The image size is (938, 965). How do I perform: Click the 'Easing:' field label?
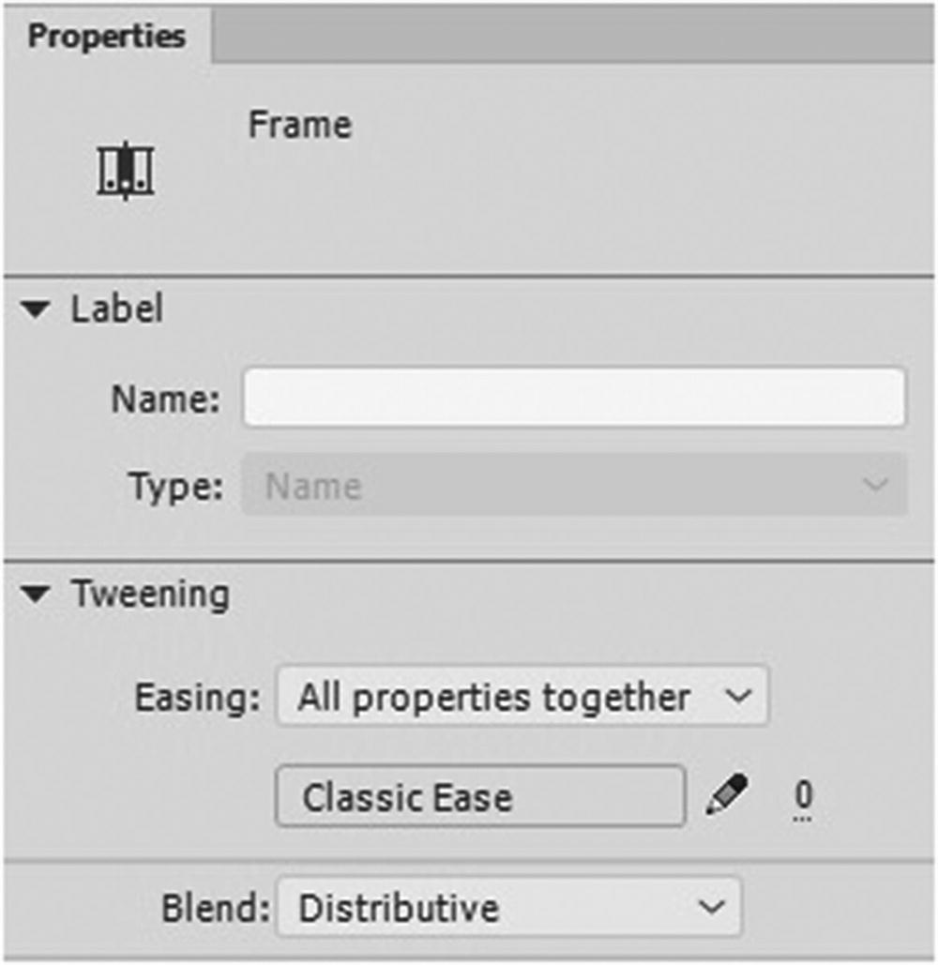pos(198,697)
